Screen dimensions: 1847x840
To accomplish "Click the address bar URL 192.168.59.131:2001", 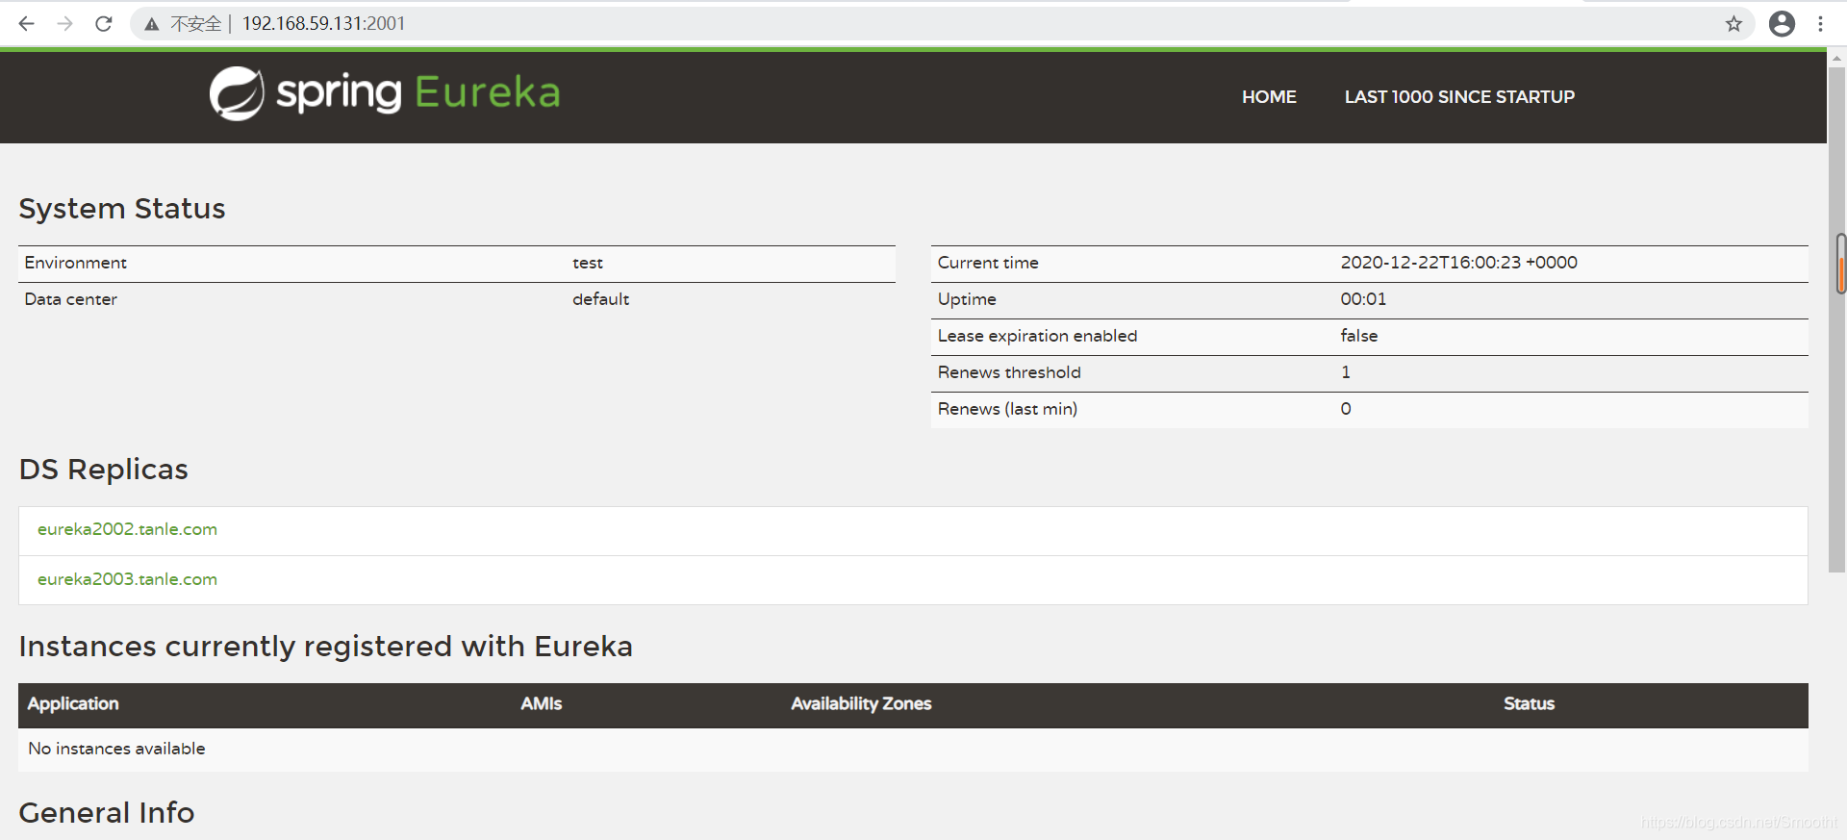I will click(x=323, y=23).
